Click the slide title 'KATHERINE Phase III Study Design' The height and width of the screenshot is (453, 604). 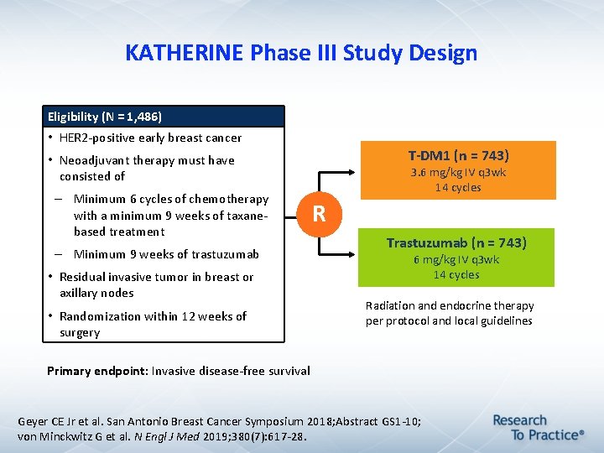(301, 53)
